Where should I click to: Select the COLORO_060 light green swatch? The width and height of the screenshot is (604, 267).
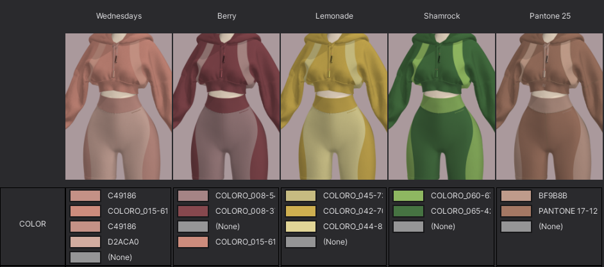pos(408,196)
